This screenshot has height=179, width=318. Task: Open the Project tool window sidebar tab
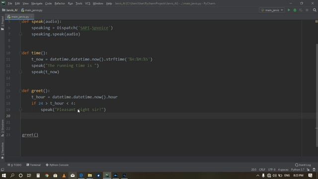click(2, 23)
